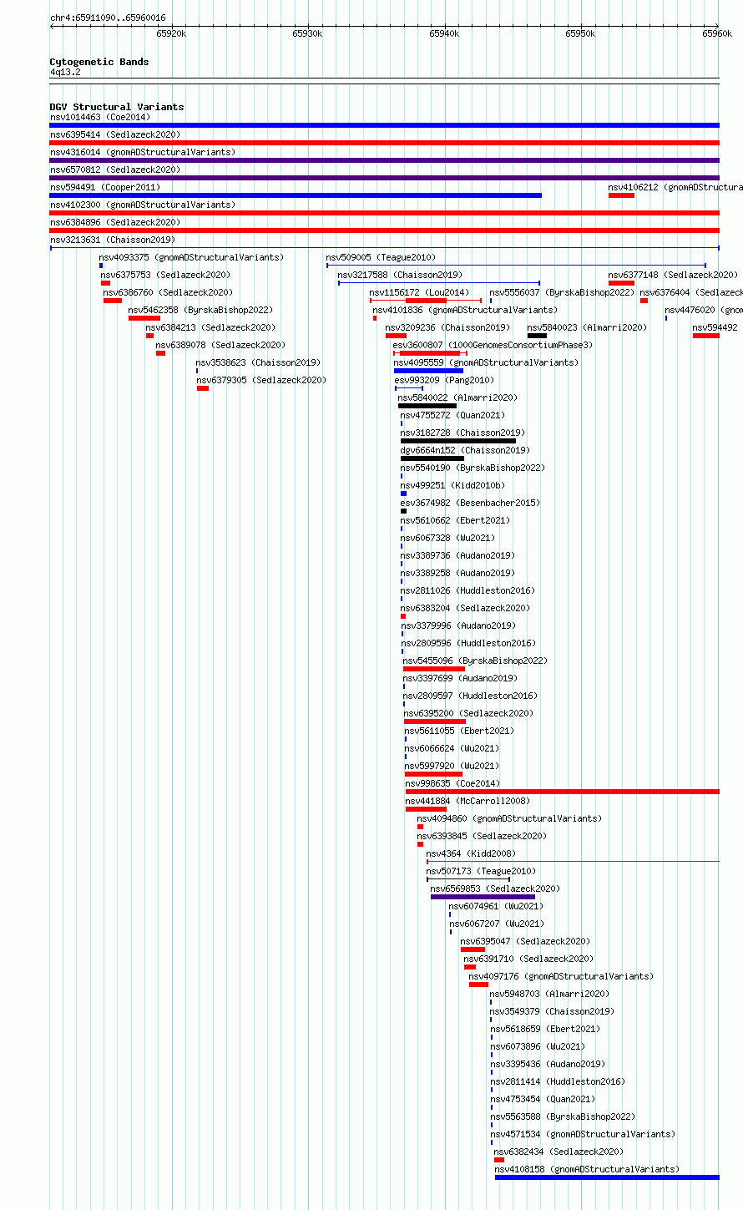This screenshot has width=743, height=1210.
Task: Select nsv507173 (Teague2010) label
Action: 481,871
